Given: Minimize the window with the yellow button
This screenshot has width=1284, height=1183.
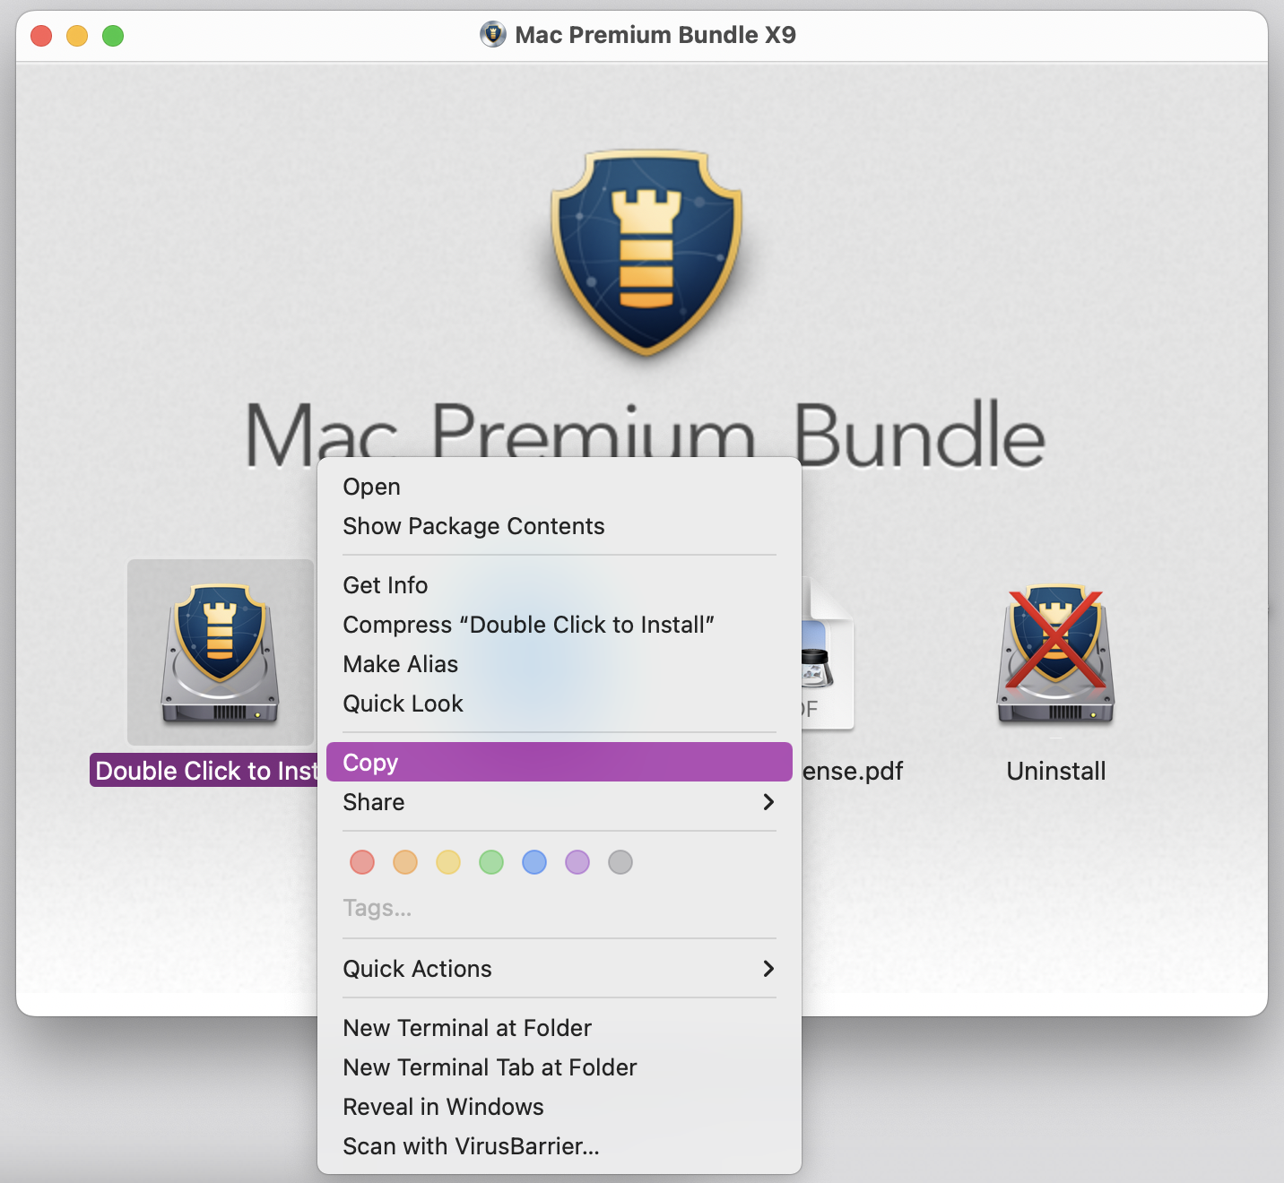Looking at the screenshot, I should point(77,36).
